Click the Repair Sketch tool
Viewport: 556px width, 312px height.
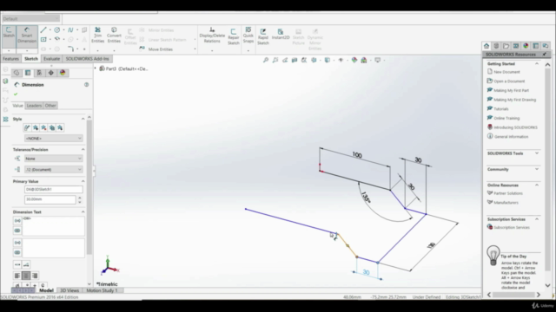click(234, 36)
